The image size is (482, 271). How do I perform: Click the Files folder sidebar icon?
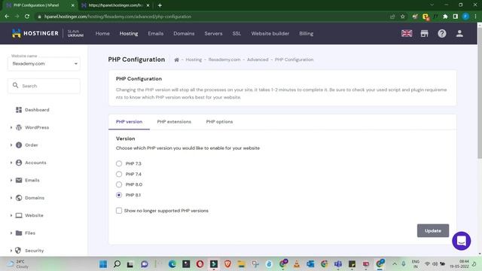tap(19, 233)
